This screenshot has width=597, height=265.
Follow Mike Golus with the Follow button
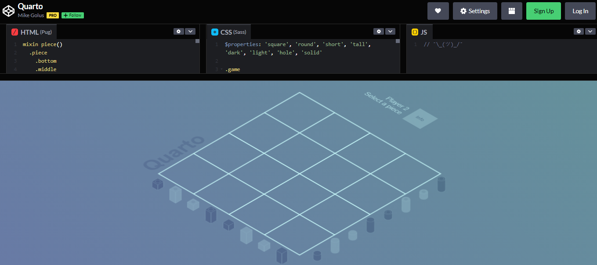[72, 15]
